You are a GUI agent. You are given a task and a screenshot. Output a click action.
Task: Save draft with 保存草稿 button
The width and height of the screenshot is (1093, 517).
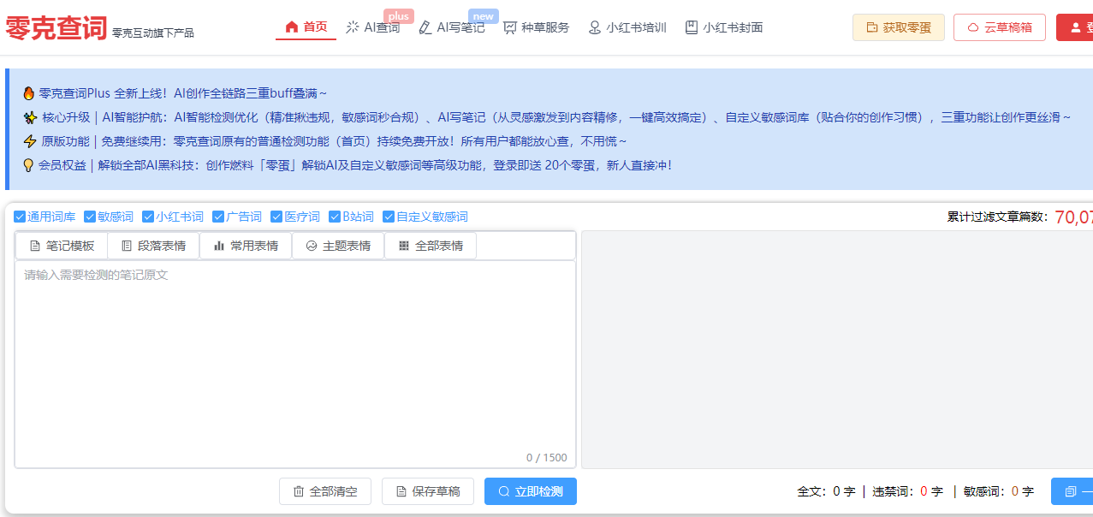click(x=427, y=491)
